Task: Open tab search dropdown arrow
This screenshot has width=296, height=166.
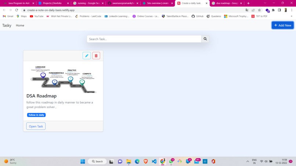Action: pos(265,3)
